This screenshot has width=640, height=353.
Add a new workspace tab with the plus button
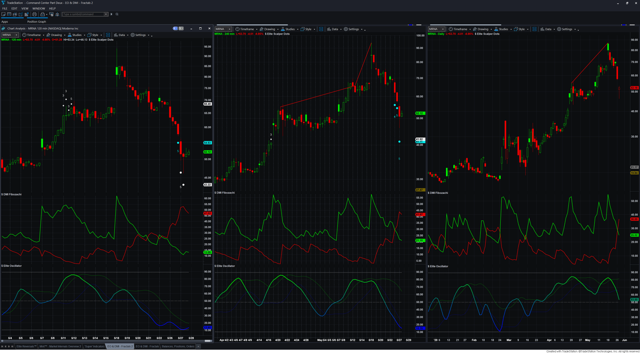point(198,347)
